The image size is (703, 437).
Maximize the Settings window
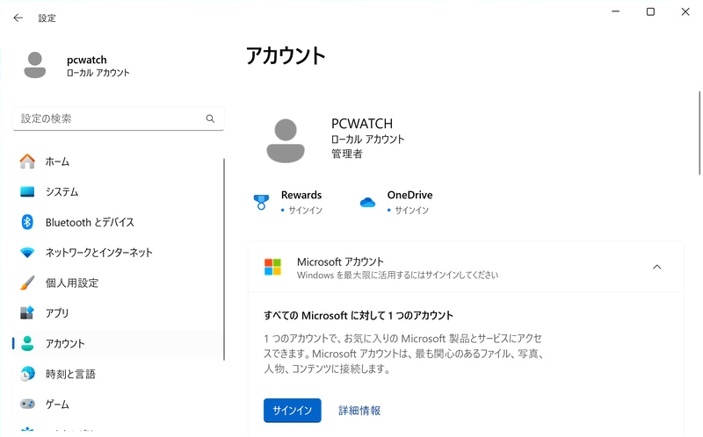point(650,11)
